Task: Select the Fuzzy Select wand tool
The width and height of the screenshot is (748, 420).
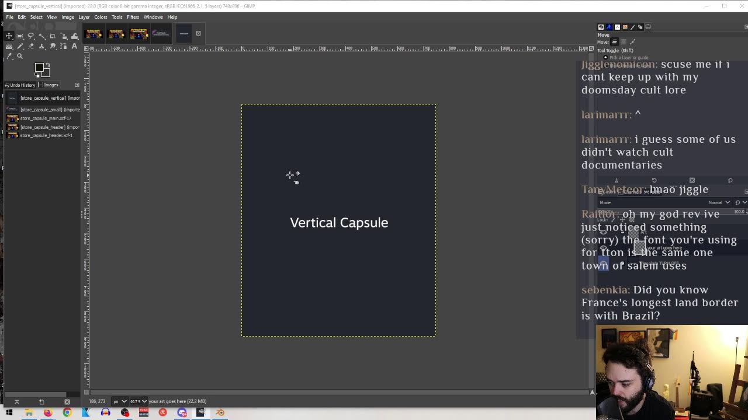Action: click(x=41, y=36)
